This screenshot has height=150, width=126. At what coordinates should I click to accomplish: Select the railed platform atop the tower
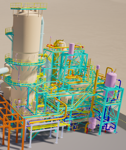[29, 6]
